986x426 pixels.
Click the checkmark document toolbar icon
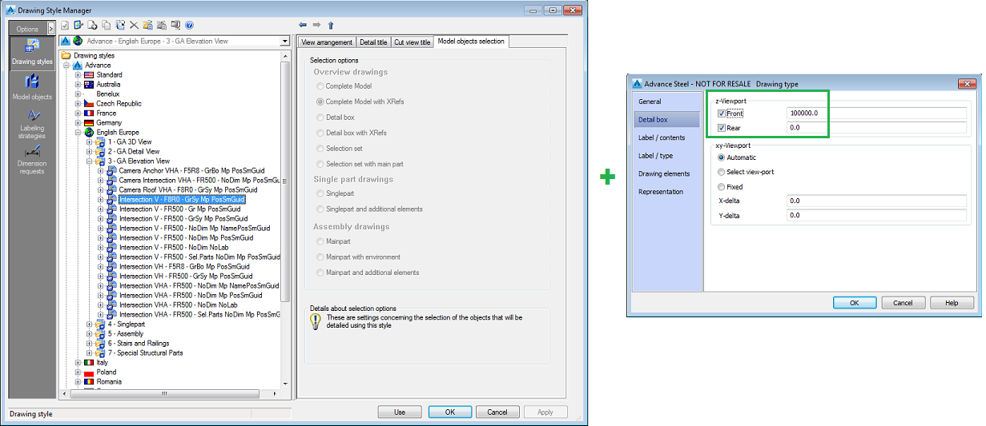click(65, 26)
